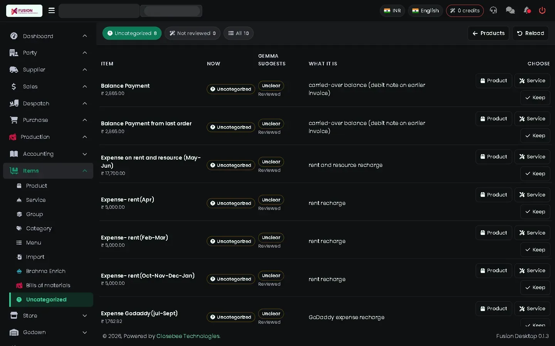The height and width of the screenshot is (346, 555).
Task: Mark Expense Godaddy(jul-Sept) as Product
Action: [x=494, y=309]
